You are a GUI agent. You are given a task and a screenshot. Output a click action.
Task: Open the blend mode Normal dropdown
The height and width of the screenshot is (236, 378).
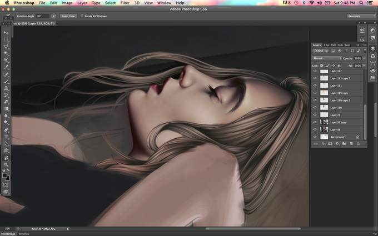tap(327, 58)
